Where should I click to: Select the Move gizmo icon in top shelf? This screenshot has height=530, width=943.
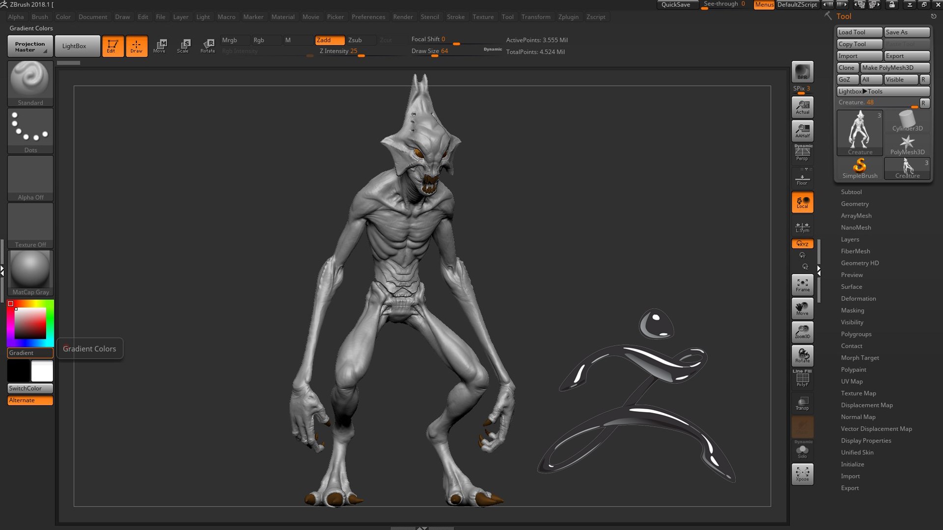[x=160, y=46]
